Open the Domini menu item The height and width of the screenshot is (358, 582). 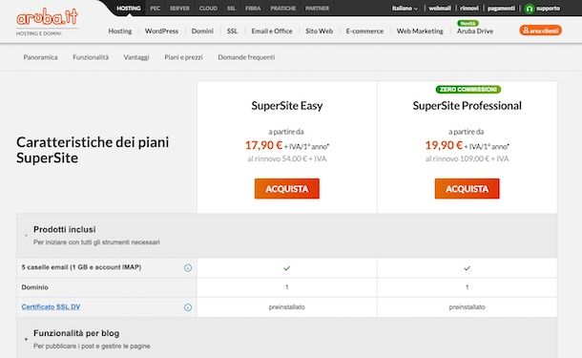202,32
